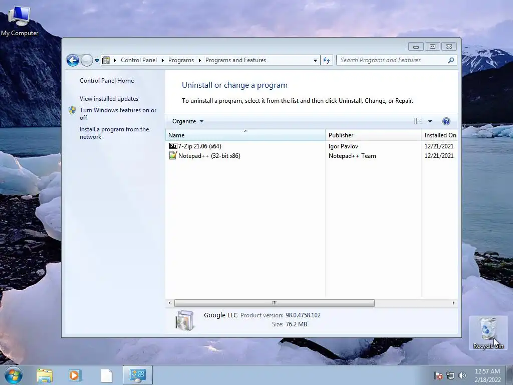Click the shield icon beside Windows features
513x385 pixels.
coord(72,110)
